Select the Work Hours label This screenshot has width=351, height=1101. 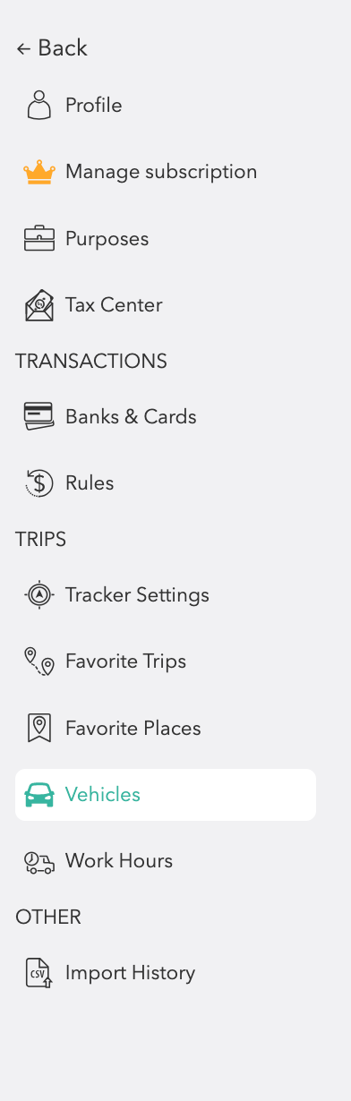[x=119, y=861]
